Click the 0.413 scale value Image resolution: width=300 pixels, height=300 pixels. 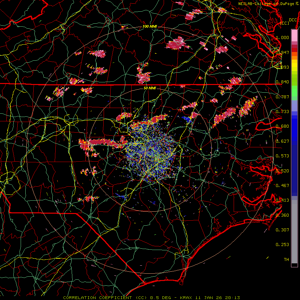click(282, 200)
